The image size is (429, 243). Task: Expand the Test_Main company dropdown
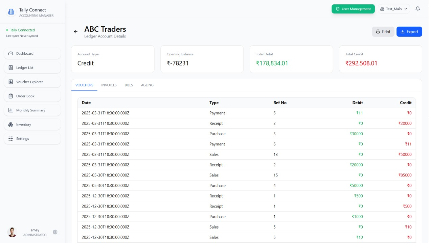[x=394, y=9]
